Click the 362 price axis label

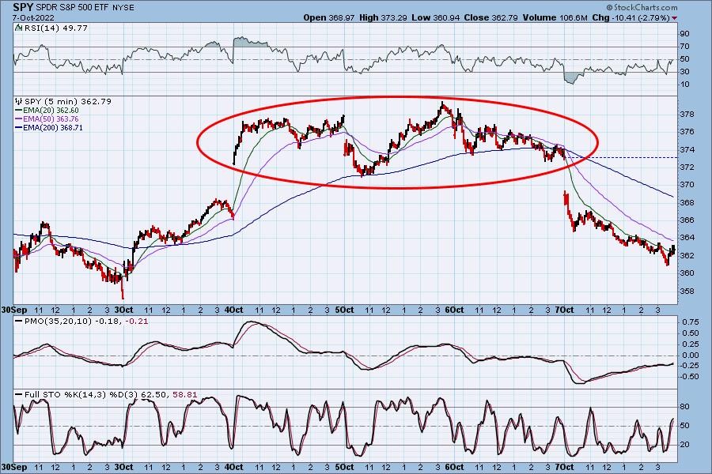tap(687, 256)
